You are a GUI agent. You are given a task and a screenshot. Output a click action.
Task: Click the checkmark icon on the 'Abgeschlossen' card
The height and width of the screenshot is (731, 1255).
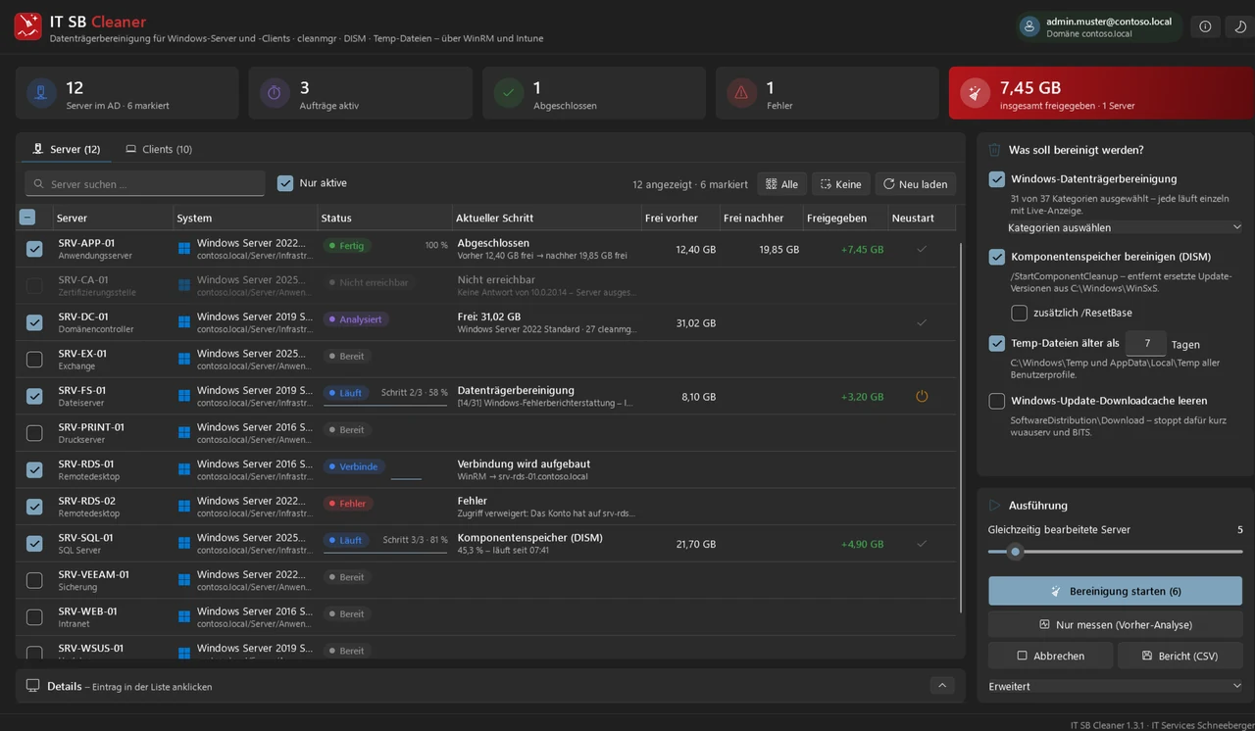click(x=508, y=93)
